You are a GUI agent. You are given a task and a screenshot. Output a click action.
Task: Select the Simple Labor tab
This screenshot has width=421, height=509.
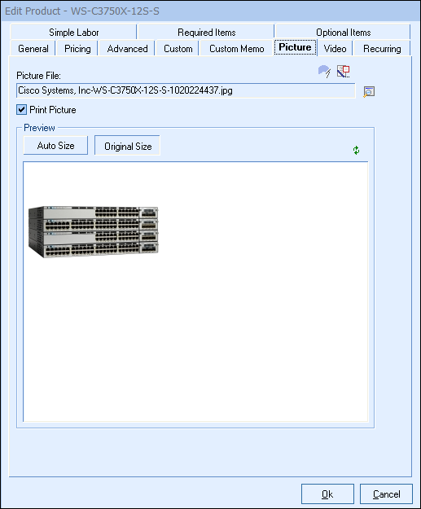click(x=73, y=33)
